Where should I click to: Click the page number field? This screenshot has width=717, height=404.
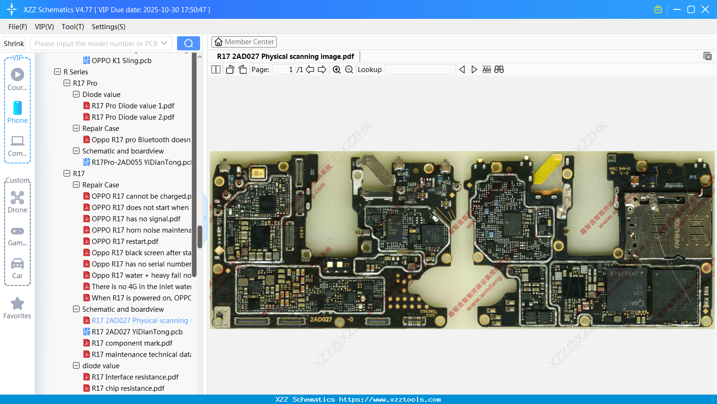pyautogui.click(x=284, y=70)
